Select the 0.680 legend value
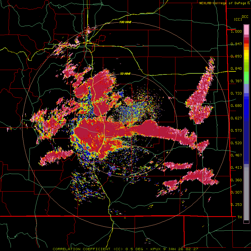The image size is (251, 251). pos(236,106)
